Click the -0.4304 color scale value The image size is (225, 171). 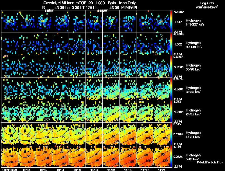(179, 34)
